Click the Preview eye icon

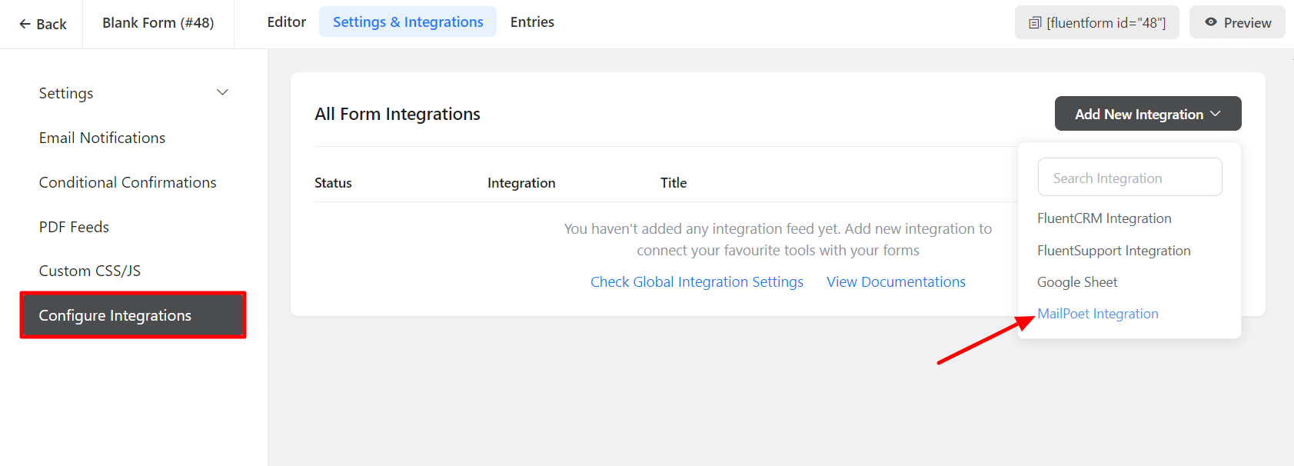tap(1211, 22)
